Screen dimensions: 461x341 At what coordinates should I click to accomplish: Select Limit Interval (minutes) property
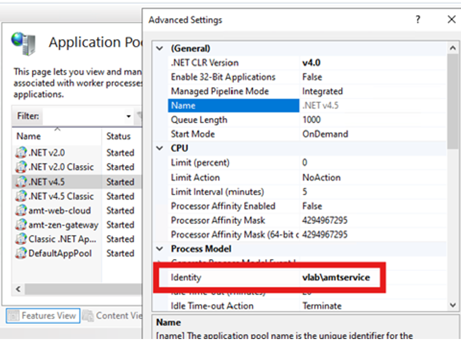(217, 192)
